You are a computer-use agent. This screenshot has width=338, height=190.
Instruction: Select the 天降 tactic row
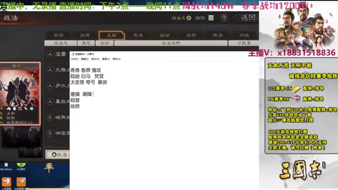click(x=58, y=70)
